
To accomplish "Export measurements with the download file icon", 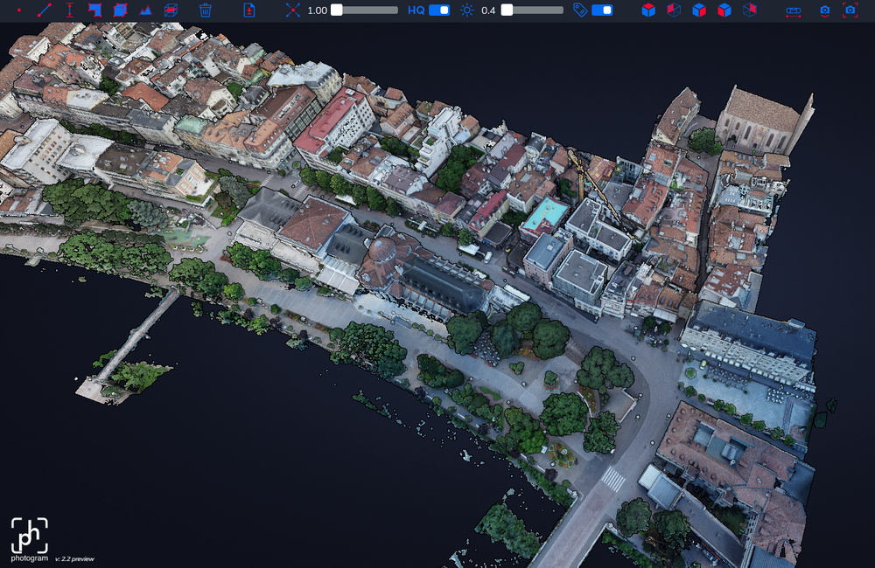I will (248, 10).
